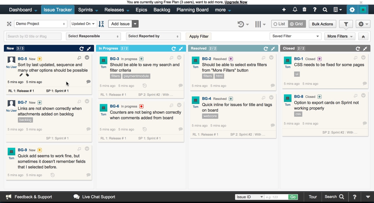Viewport: 374px width, 203px height.
Task: Select the List view option
Action: 280,24
